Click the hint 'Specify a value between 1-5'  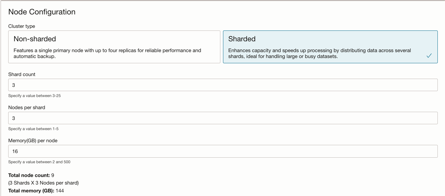[33, 129]
